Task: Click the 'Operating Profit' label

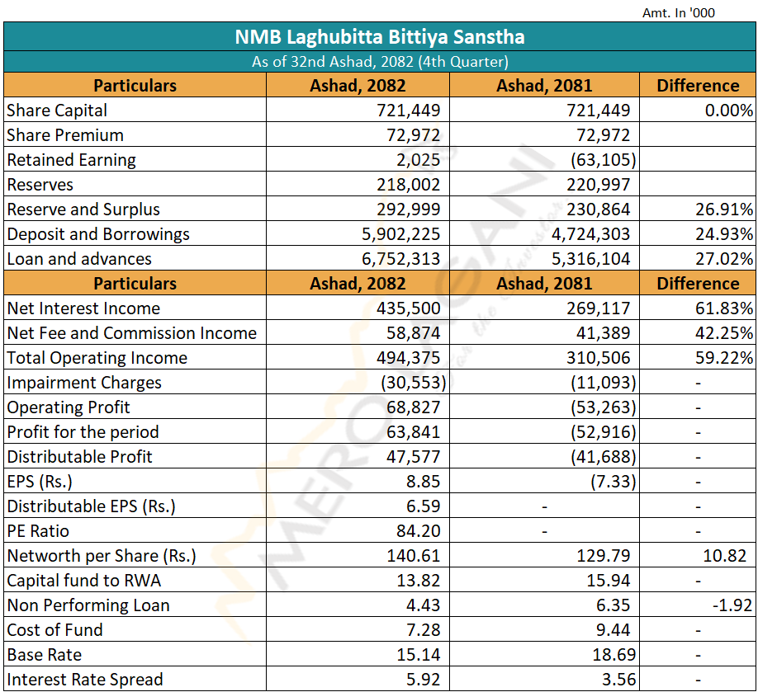Action: pyautogui.click(x=69, y=407)
